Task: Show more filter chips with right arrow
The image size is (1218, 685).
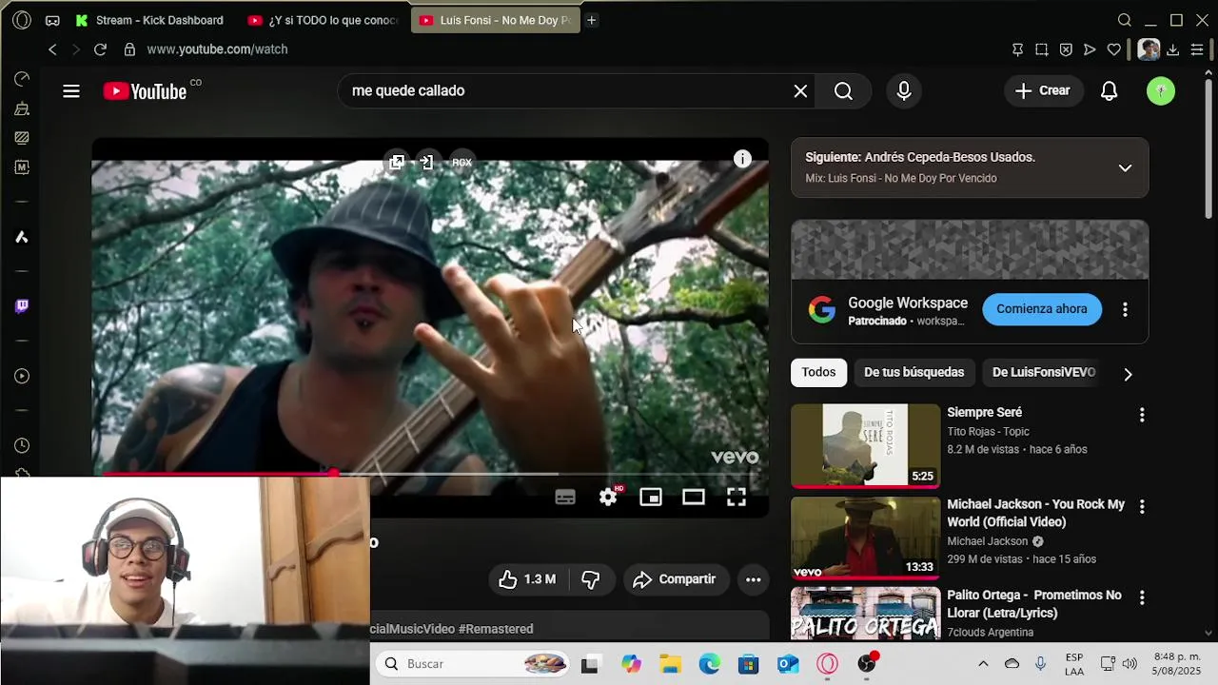Action: tap(1128, 374)
